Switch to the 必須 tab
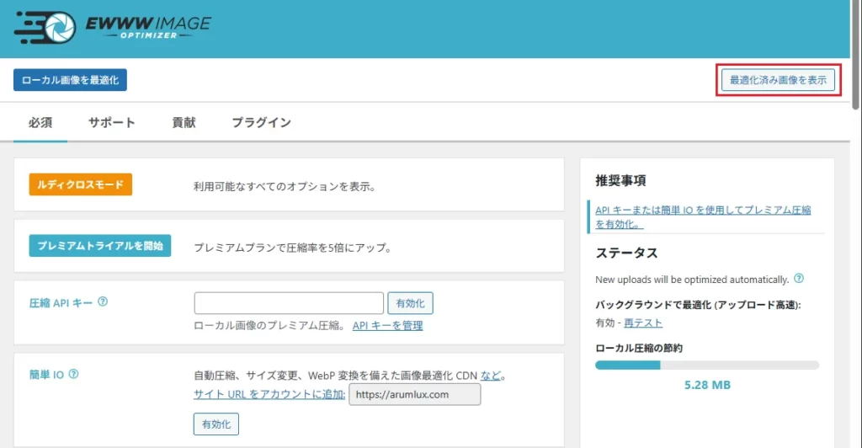 (40, 122)
